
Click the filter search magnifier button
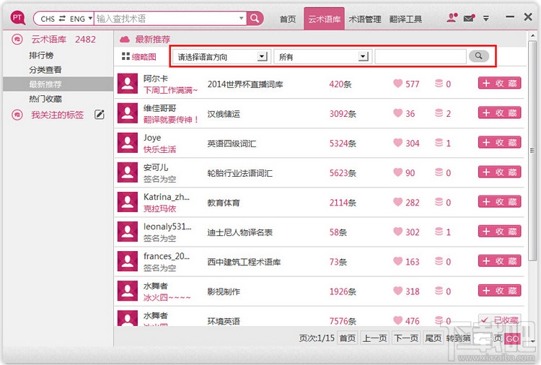[478, 56]
